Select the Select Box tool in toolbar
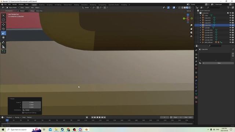The height and width of the screenshot is (132, 235). click(x=3, y=15)
